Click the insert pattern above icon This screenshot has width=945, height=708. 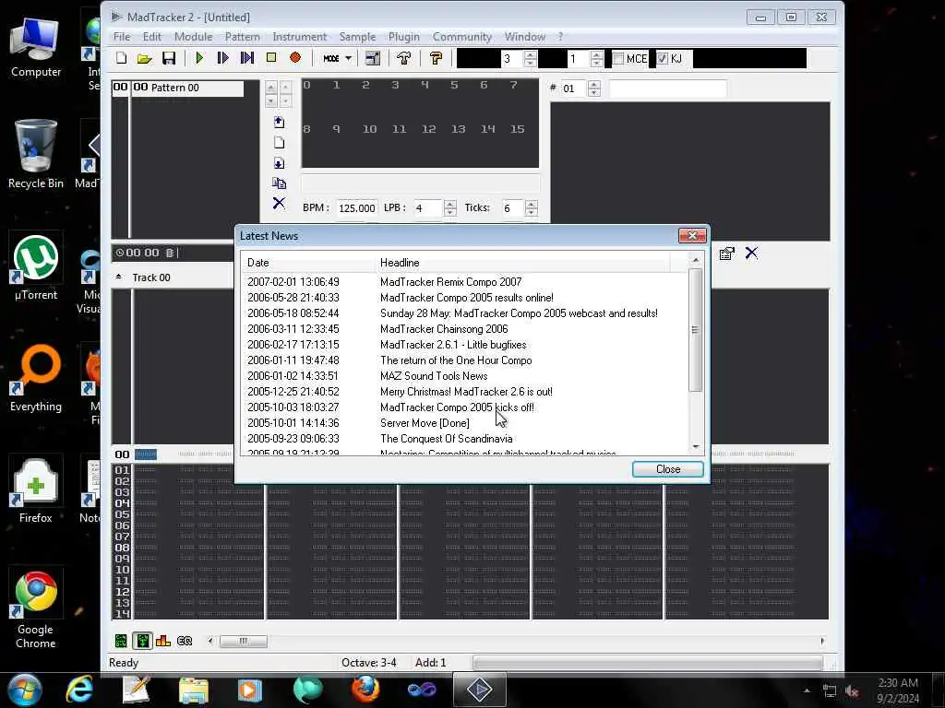tap(279, 123)
